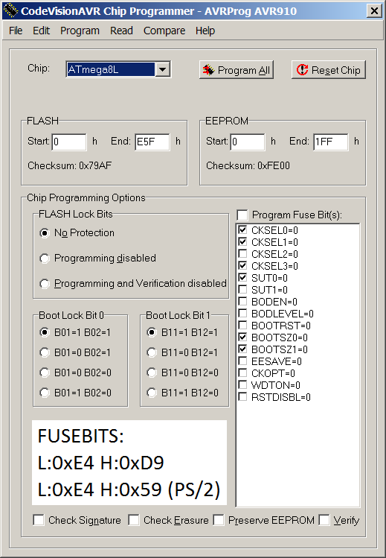Choose B11=1 B12=0 boot lock option
This screenshot has width=386, height=558.
point(152,393)
